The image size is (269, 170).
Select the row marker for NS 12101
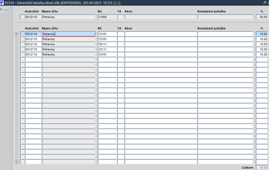click(22, 34)
